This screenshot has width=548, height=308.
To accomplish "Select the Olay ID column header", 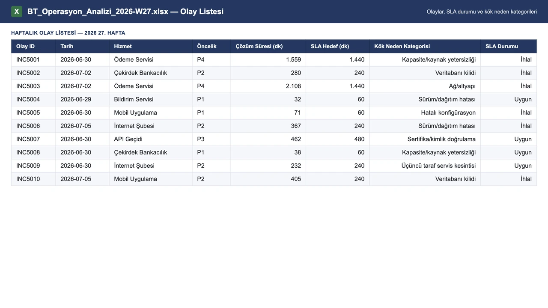I will [33, 46].
